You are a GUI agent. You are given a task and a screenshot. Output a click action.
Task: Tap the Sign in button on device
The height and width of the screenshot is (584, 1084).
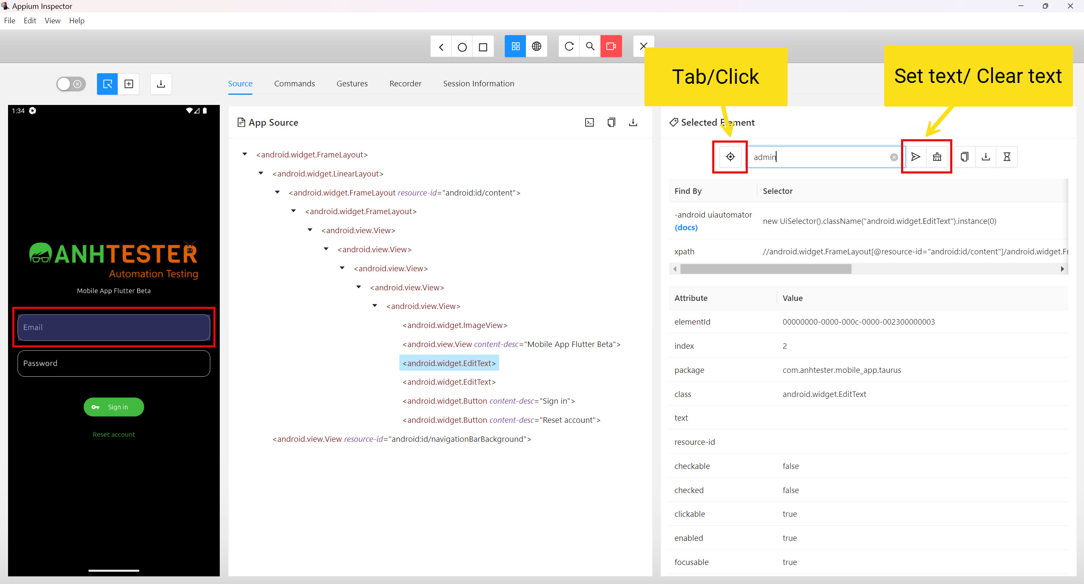point(114,407)
